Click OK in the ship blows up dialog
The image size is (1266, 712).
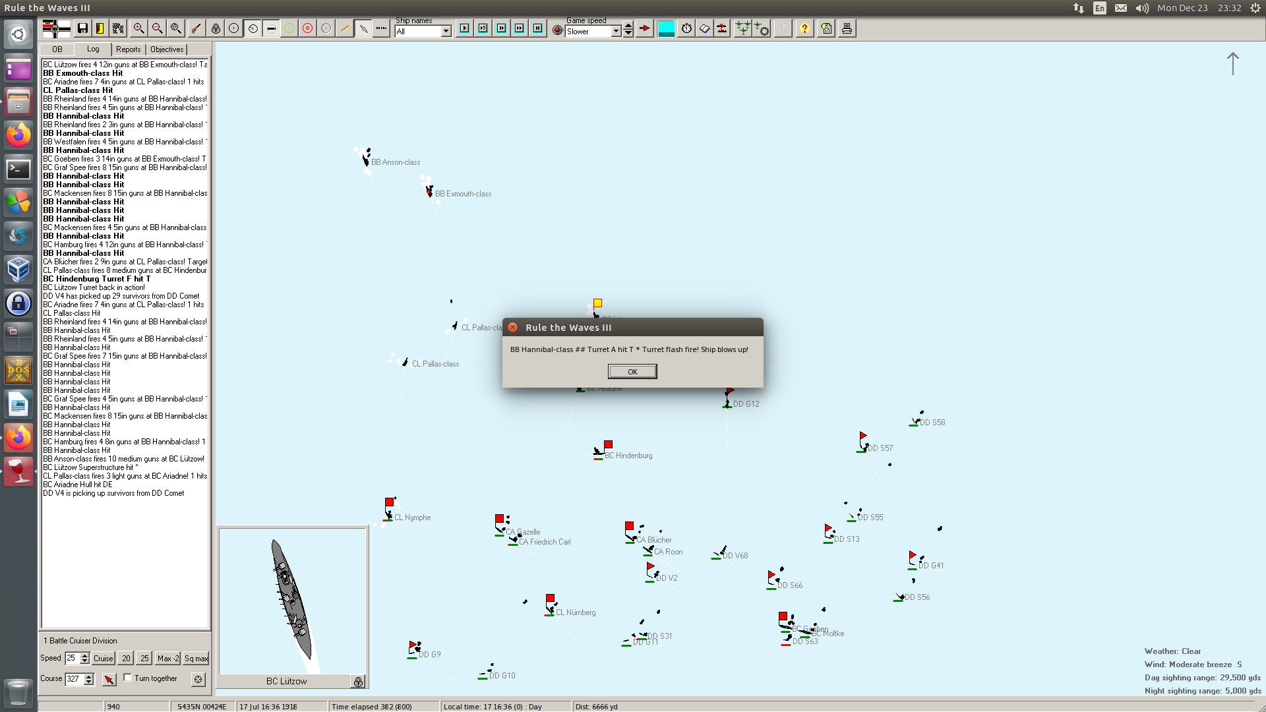(x=632, y=372)
